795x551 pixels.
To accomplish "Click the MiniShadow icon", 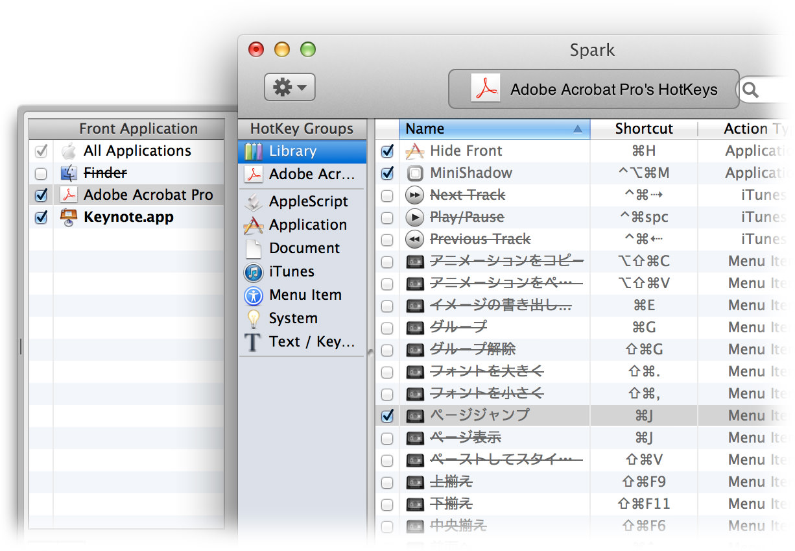I will (x=414, y=173).
